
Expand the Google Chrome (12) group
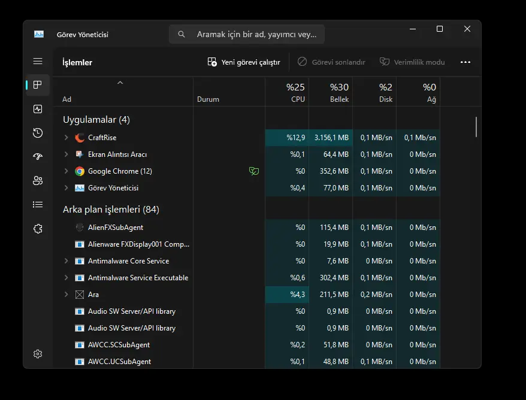(x=66, y=171)
